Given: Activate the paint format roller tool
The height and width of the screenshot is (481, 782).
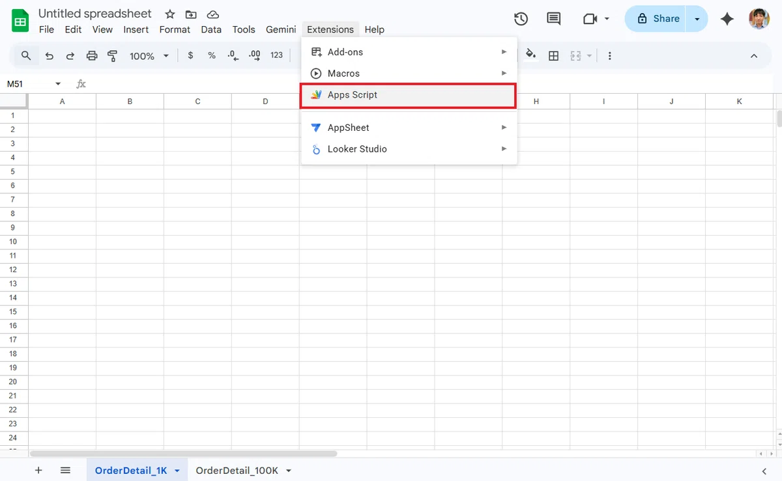Looking at the screenshot, I should click(113, 56).
